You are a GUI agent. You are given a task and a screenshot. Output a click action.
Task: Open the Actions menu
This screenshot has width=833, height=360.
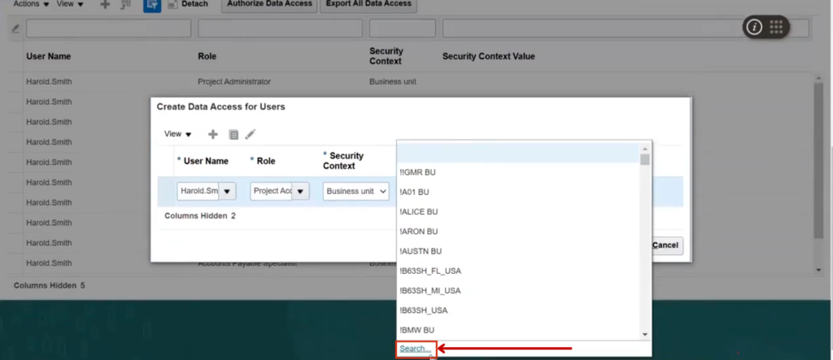(x=31, y=4)
